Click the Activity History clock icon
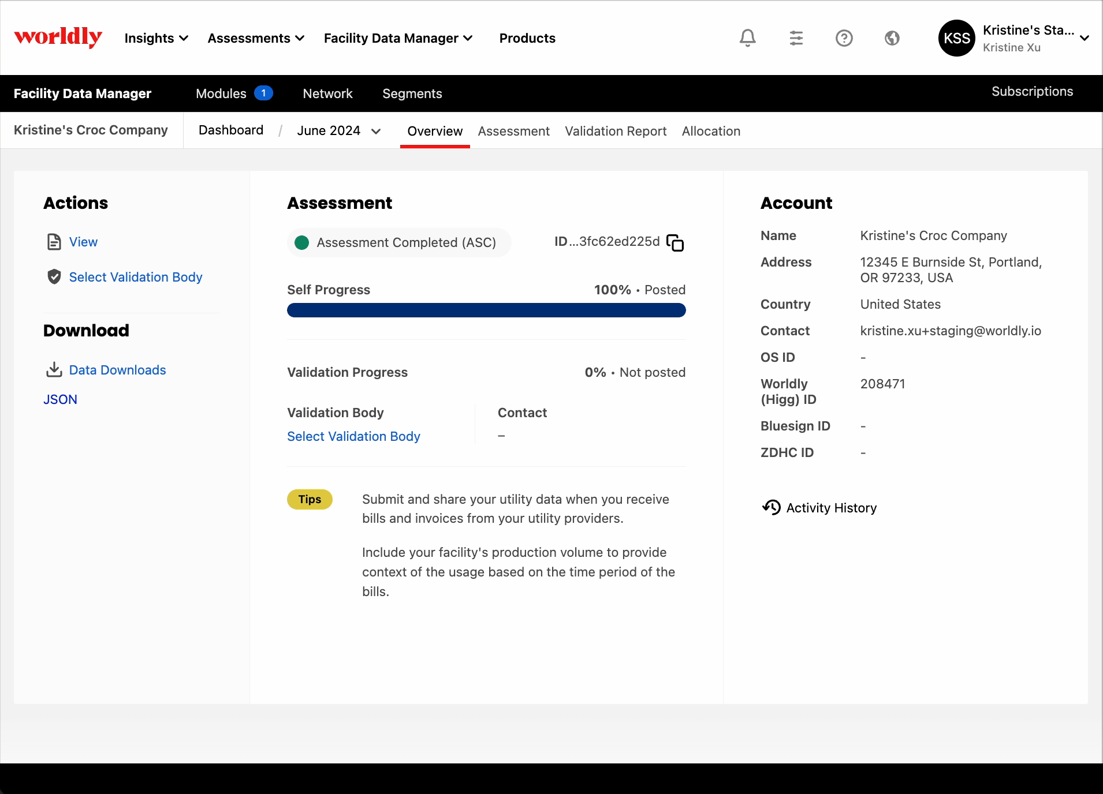Viewport: 1103px width, 794px height. (x=771, y=507)
